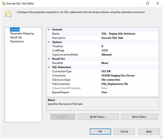Viewport: 163px width, 139px height.
Task: Select the IsQueryStoredProcedure property label
Action: click(66, 88)
